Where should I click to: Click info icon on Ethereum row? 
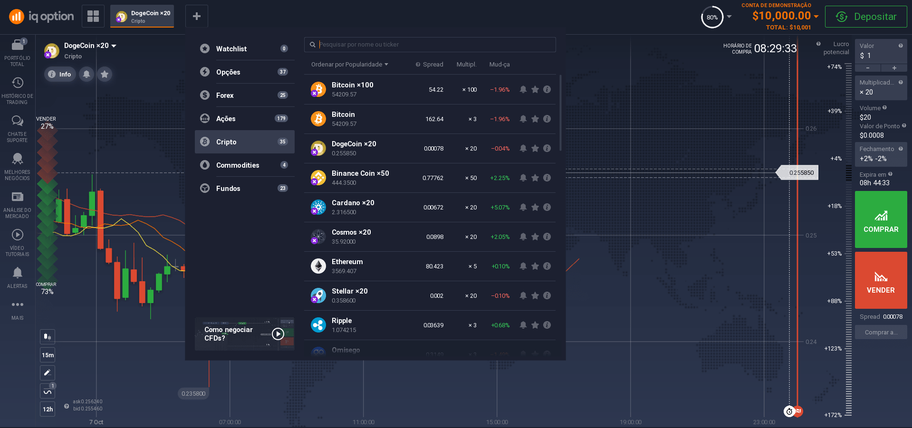point(547,266)
